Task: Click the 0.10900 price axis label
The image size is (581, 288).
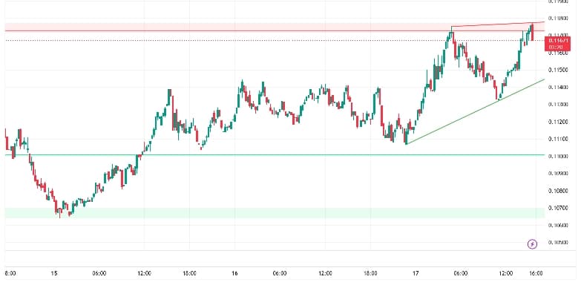Action: point(558,174)
